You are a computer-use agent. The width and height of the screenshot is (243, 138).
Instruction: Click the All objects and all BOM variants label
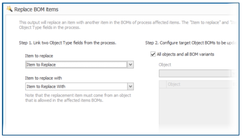[185, 54]
